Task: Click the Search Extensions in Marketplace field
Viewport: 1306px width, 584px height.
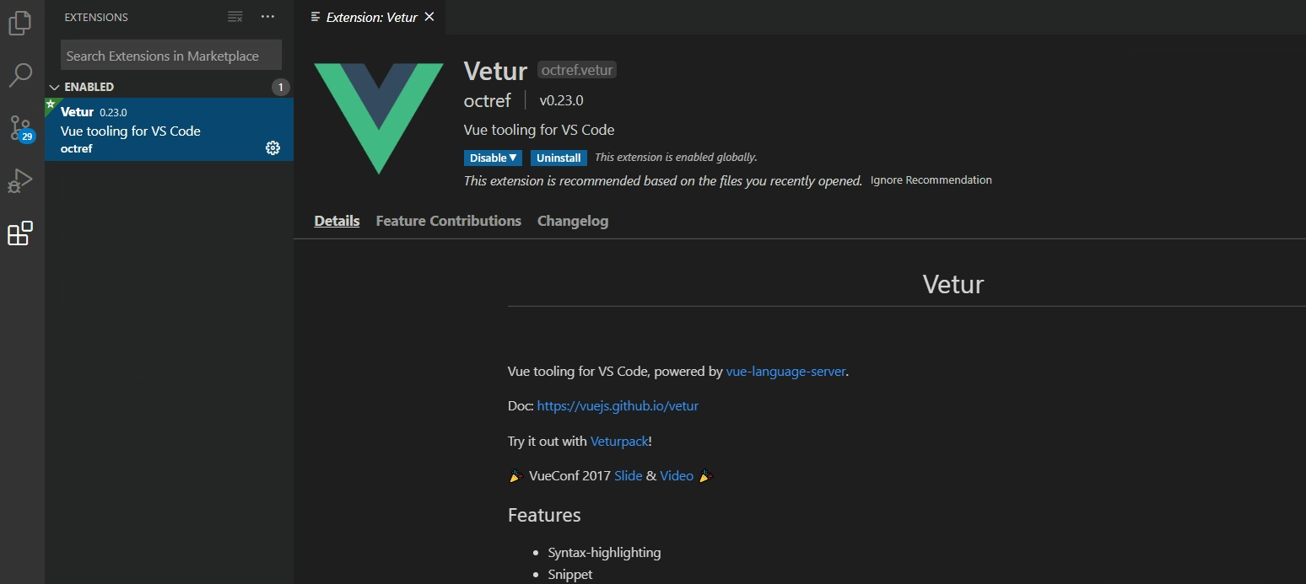Action: 170,55
